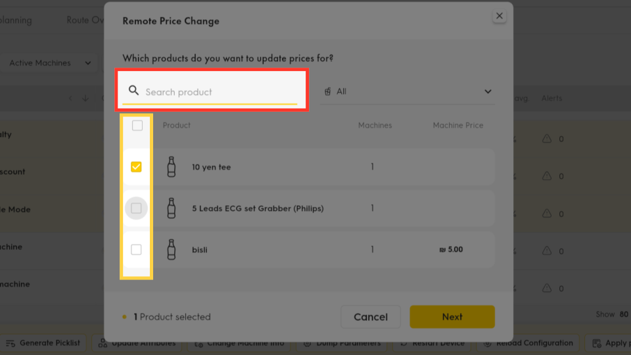Cancel the Remote Price Change dialog
This screenshot has width=631, height=355.
[371, 317]
